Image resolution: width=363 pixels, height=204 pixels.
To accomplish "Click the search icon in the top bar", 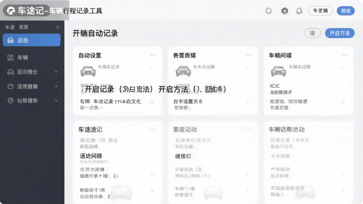I will coord(269,11).
